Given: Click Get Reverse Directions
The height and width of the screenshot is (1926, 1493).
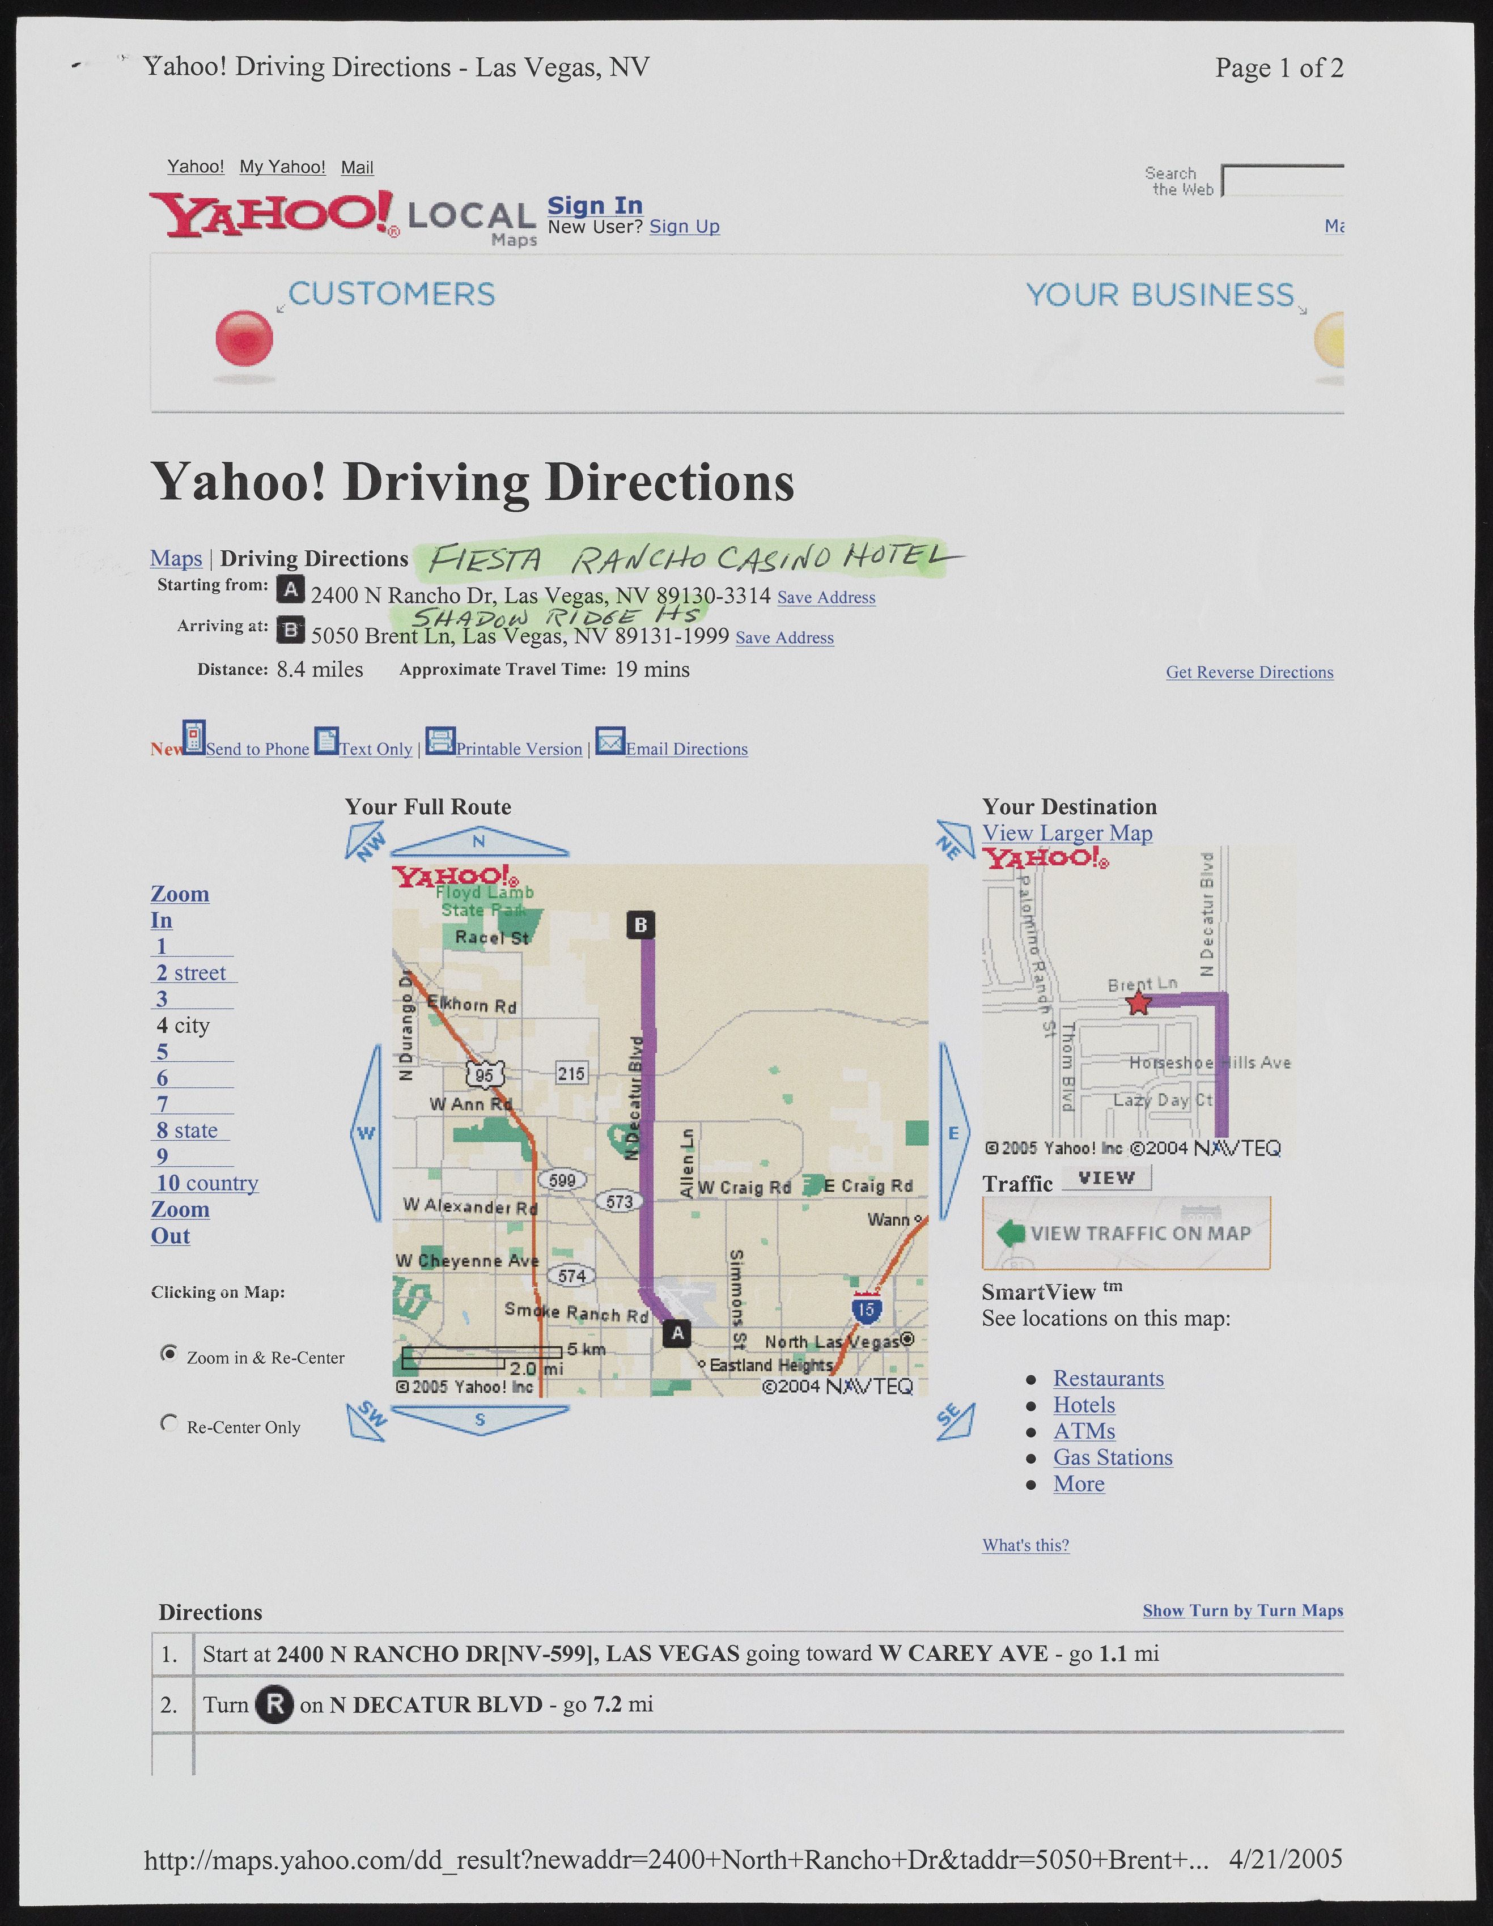Looking at the screenshot, I should 1249,672.
